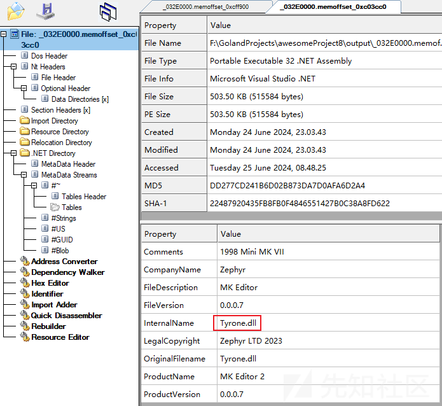Switch to the _032E0000.memoffset_0xcff900 tab

206,7
